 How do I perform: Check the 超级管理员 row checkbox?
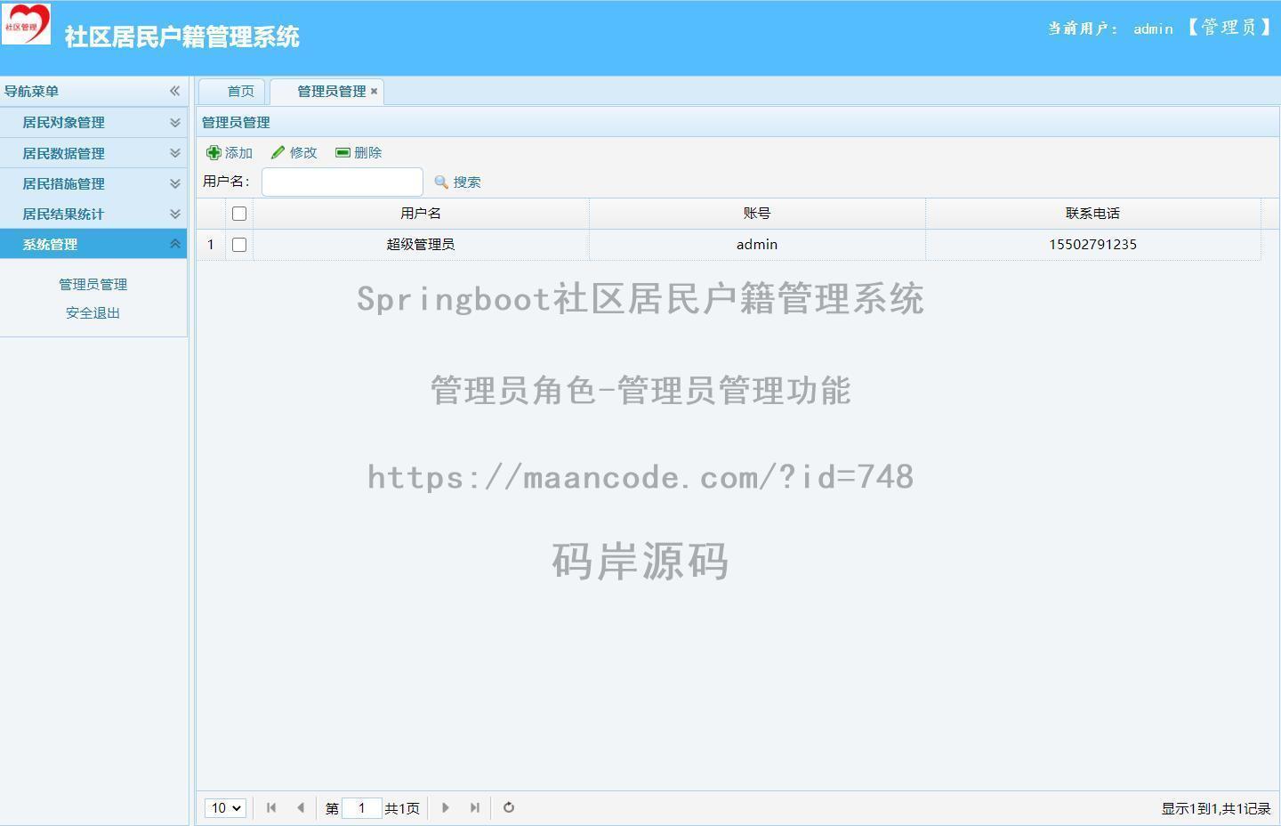pos(239,245)
